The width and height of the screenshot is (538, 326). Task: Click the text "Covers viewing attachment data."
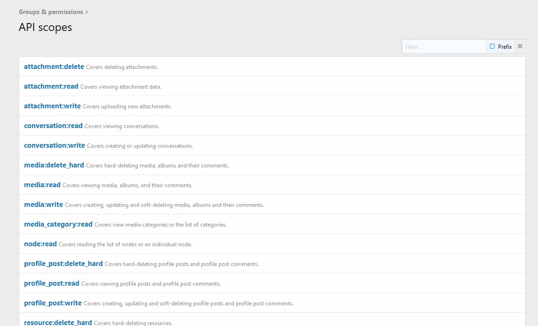point(121,87)
